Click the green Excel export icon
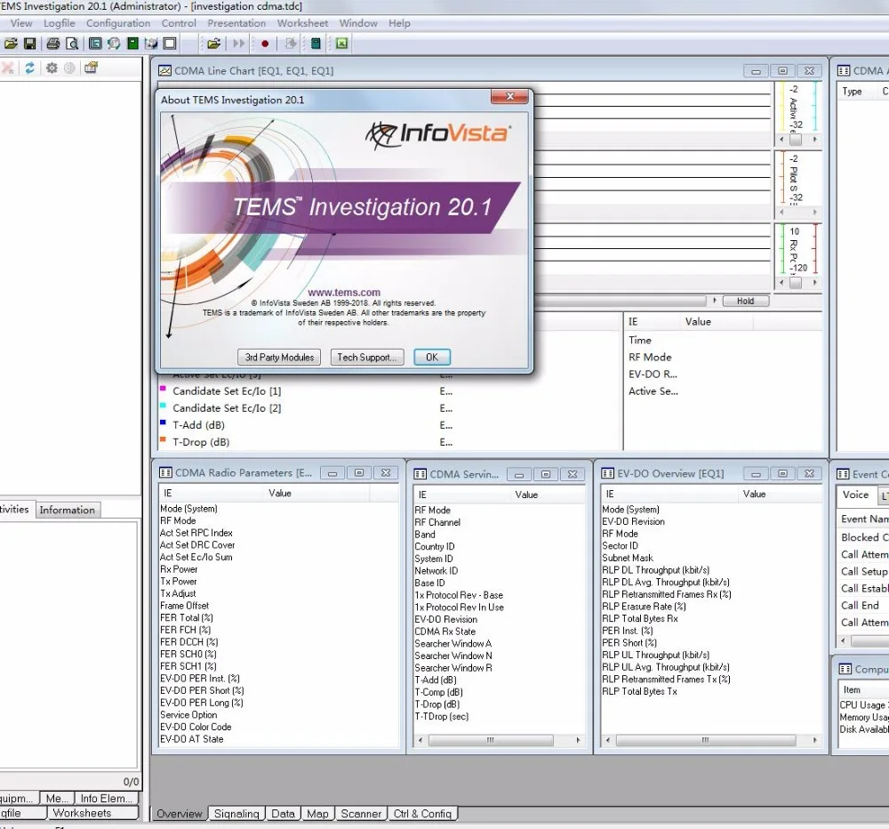Viewport: 889px width, 829px height. [341, 44]
